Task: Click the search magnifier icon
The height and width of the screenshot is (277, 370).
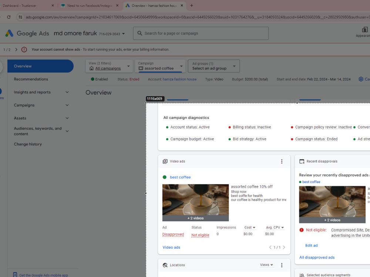Action: coord(140,33)
